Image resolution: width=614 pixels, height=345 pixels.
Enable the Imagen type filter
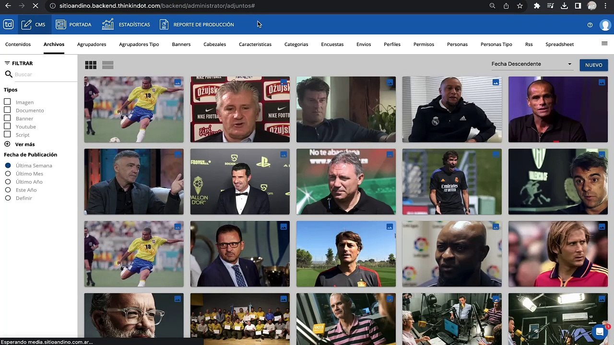(7, 102)
